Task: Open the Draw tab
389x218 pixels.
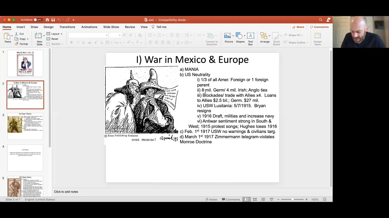Action: [34, 27]
